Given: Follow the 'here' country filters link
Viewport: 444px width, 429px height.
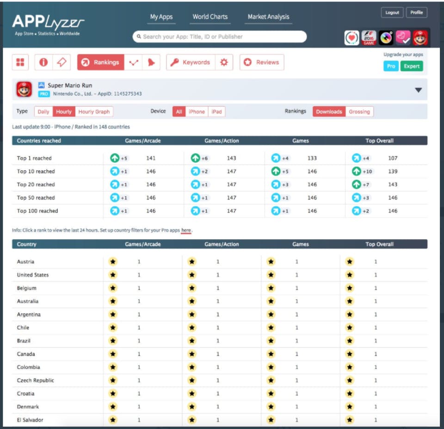Looking at the screenshot, I should pos(186,230).
